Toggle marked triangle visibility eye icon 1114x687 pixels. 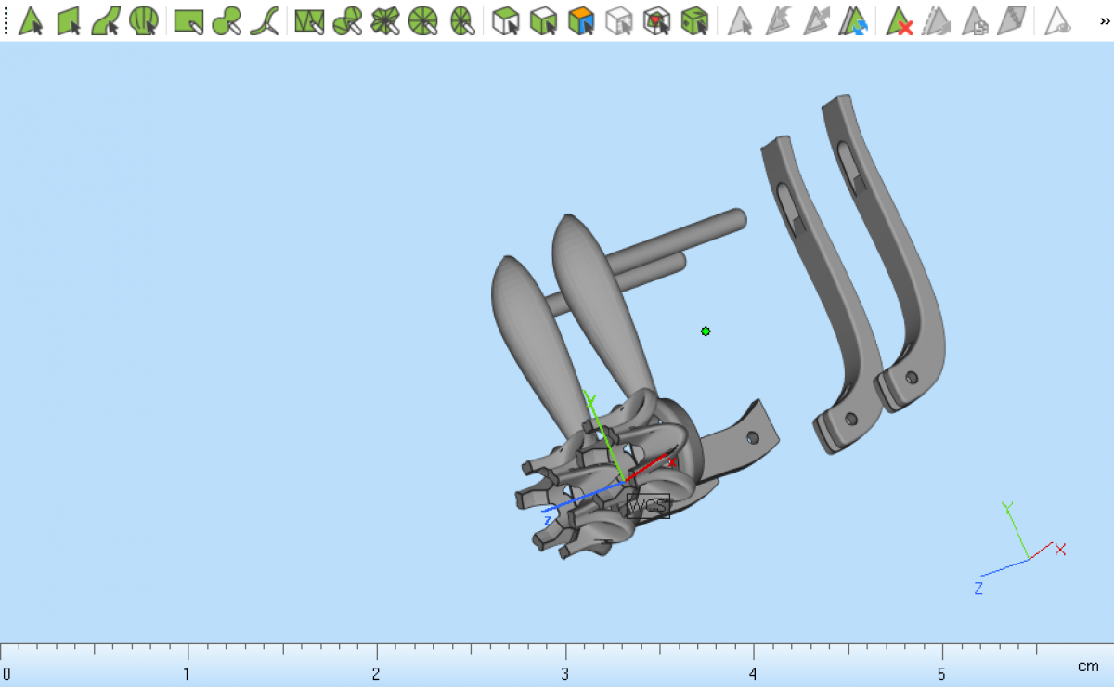(x=1057, y=20)
